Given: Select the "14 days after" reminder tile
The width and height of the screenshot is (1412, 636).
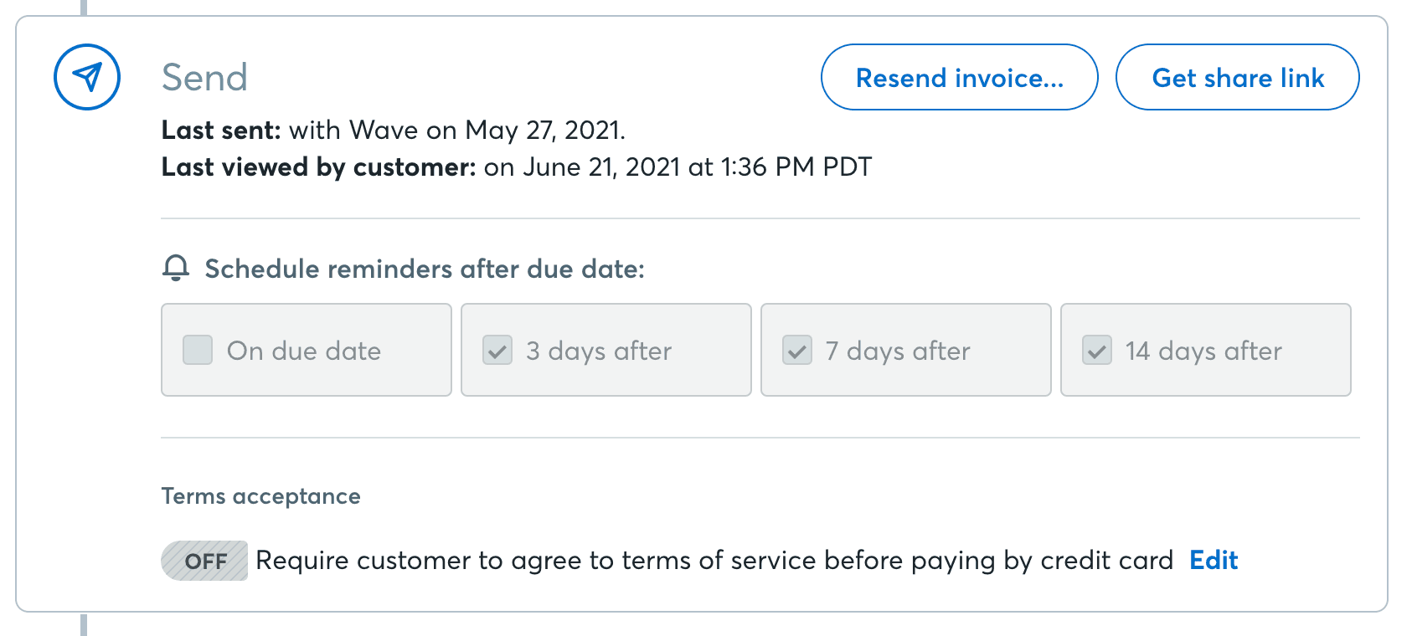Looking at the screenshot, I should [x=1205, y=351].
